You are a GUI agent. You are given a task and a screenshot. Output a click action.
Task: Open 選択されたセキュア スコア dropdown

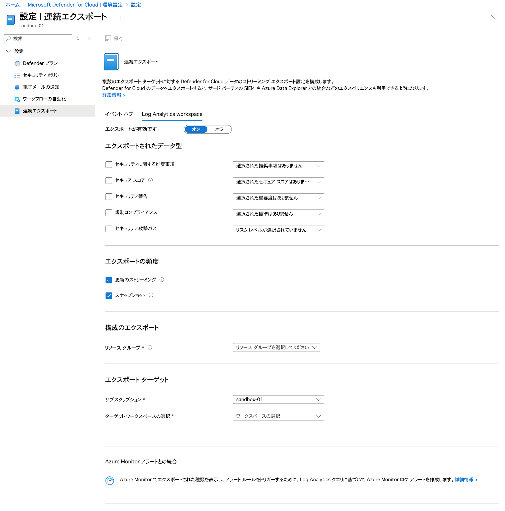coord(278,182)
